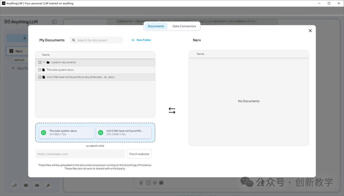Click the open book icon in sidebar footer

tap(26, 185)
